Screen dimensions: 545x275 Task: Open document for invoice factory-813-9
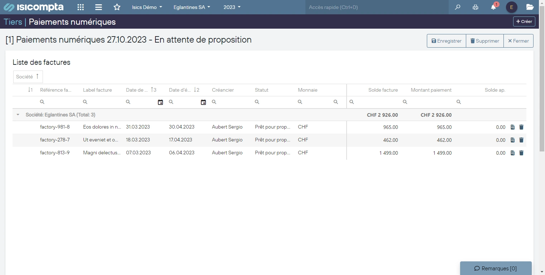coord(513,153)
